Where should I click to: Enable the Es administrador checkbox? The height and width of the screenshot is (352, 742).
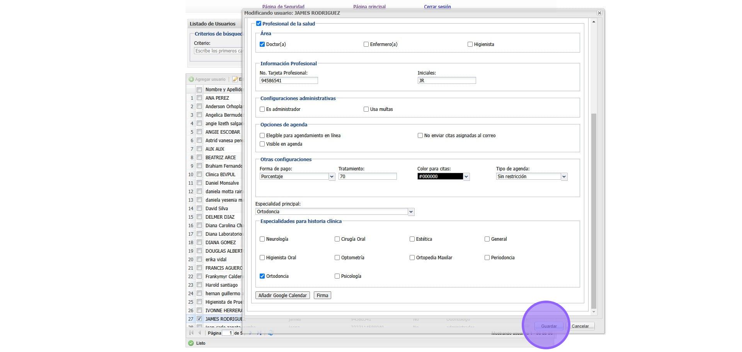pyautogui.click(x=262, y=109)
